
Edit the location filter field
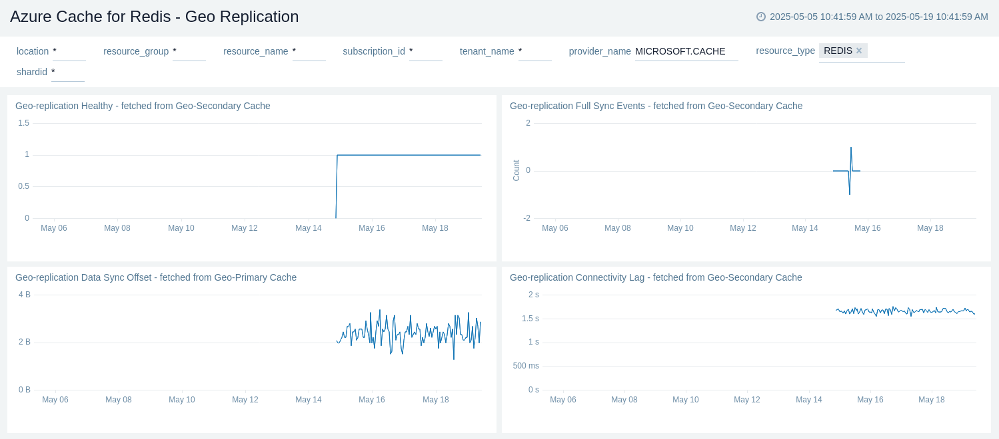pyautogui.click(x=69, y=51)
